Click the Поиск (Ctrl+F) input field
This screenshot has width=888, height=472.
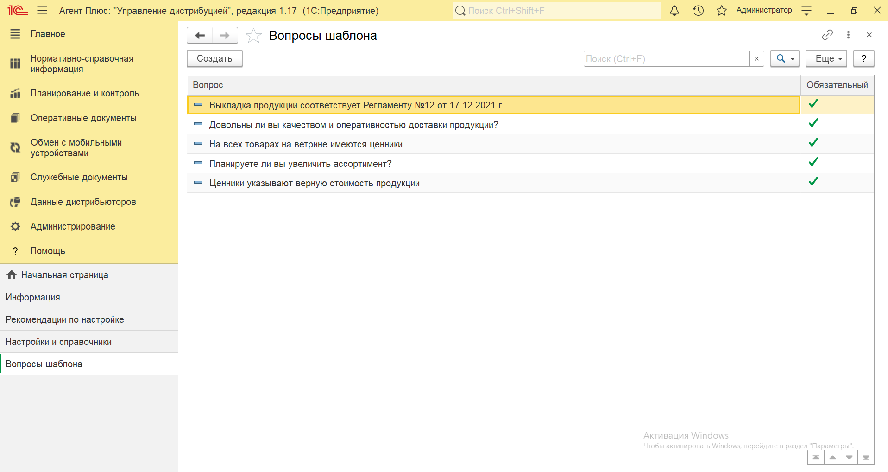click(666, 59)
